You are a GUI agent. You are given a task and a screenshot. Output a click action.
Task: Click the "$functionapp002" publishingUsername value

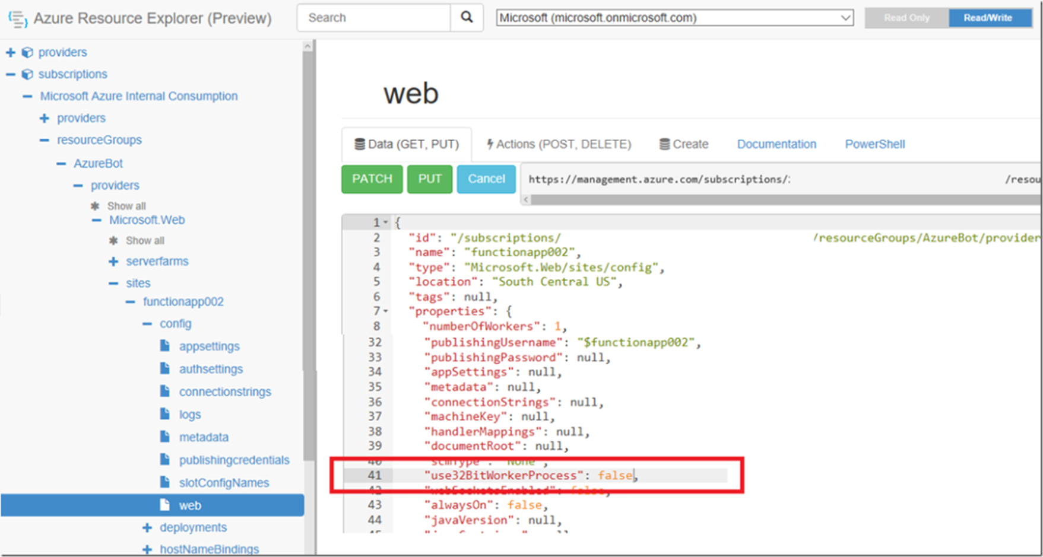tap(636, 342)
